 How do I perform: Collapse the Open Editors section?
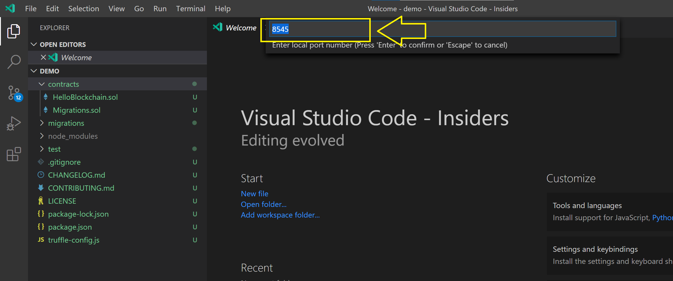34,44
